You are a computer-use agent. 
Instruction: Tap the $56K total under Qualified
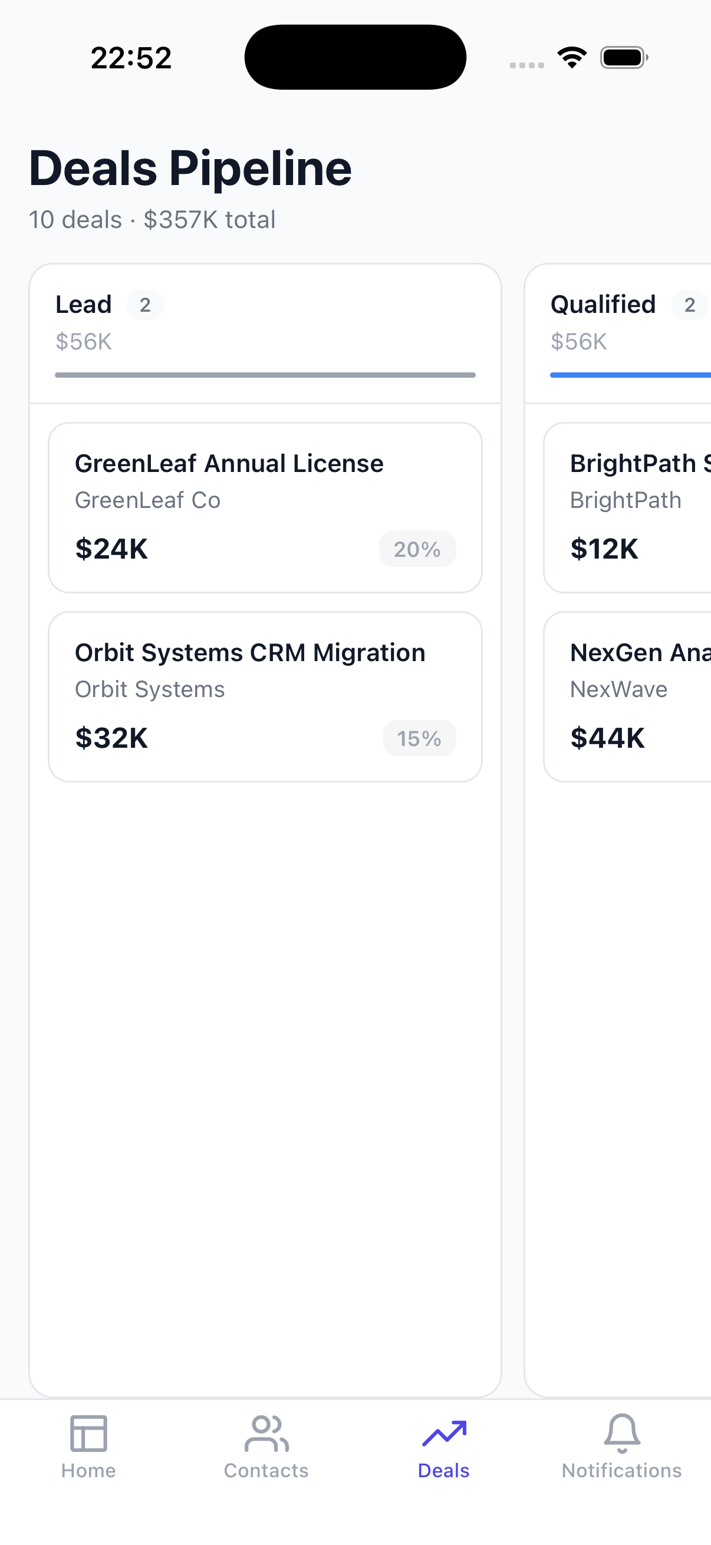[579, 341]
